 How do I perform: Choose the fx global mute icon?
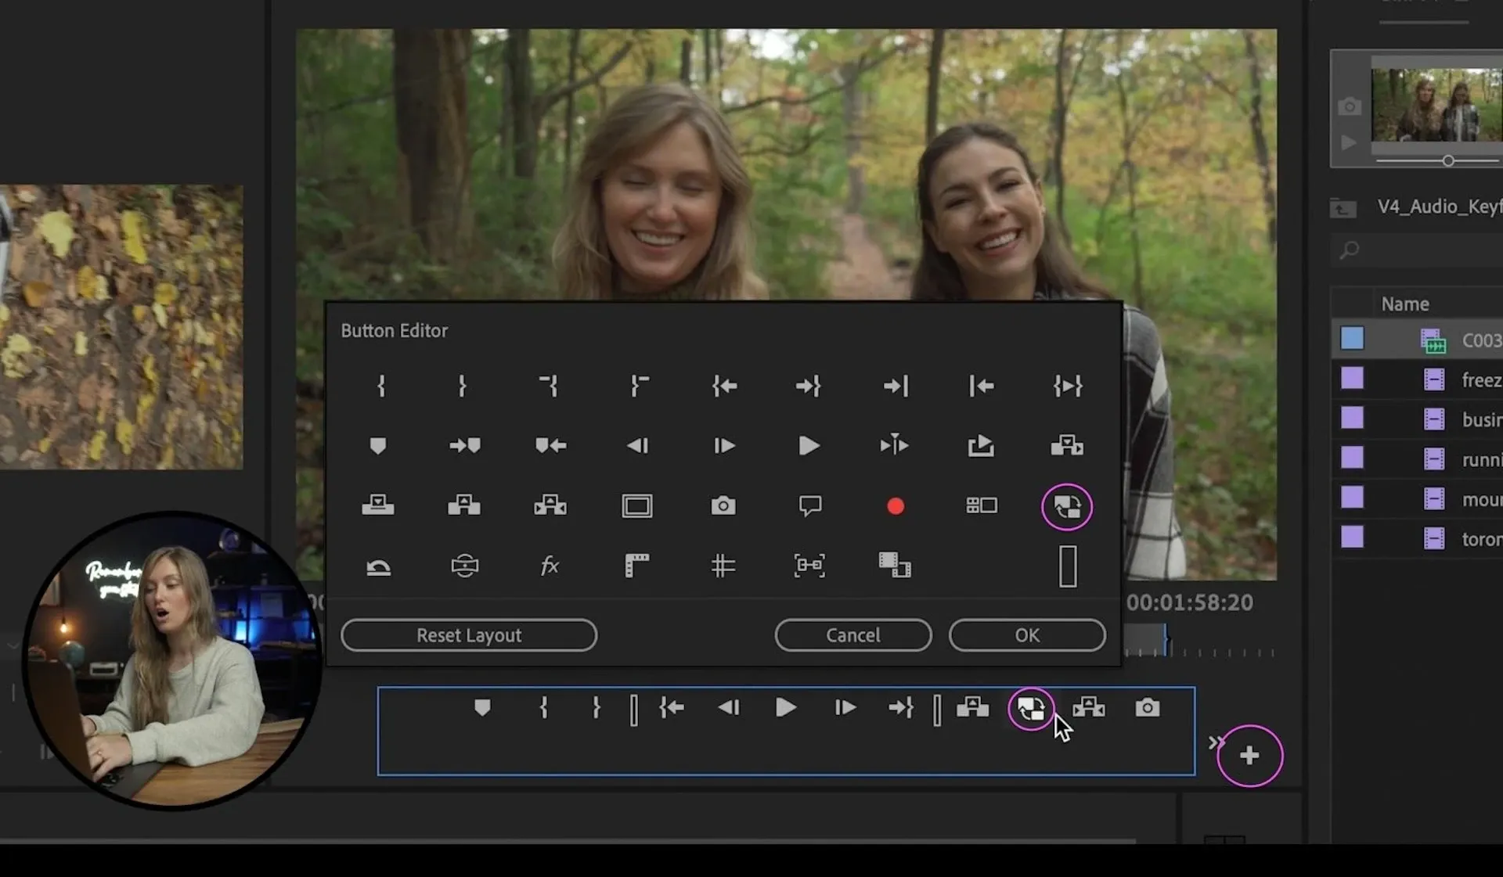550,566
